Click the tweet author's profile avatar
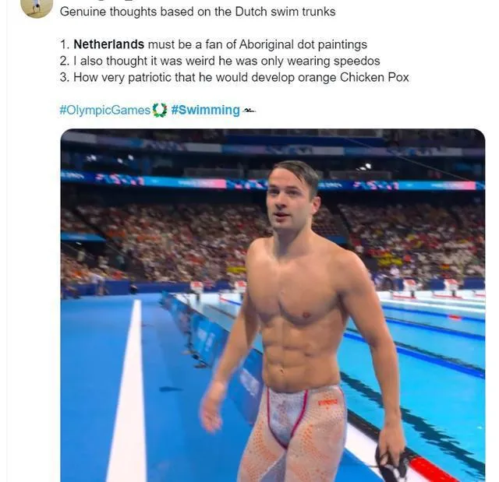Image resolution: width=499 pixels, height=482 pixels. 36,6
